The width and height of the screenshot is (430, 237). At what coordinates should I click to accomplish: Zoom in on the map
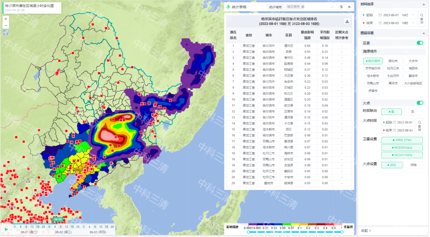tap(6, 19)
